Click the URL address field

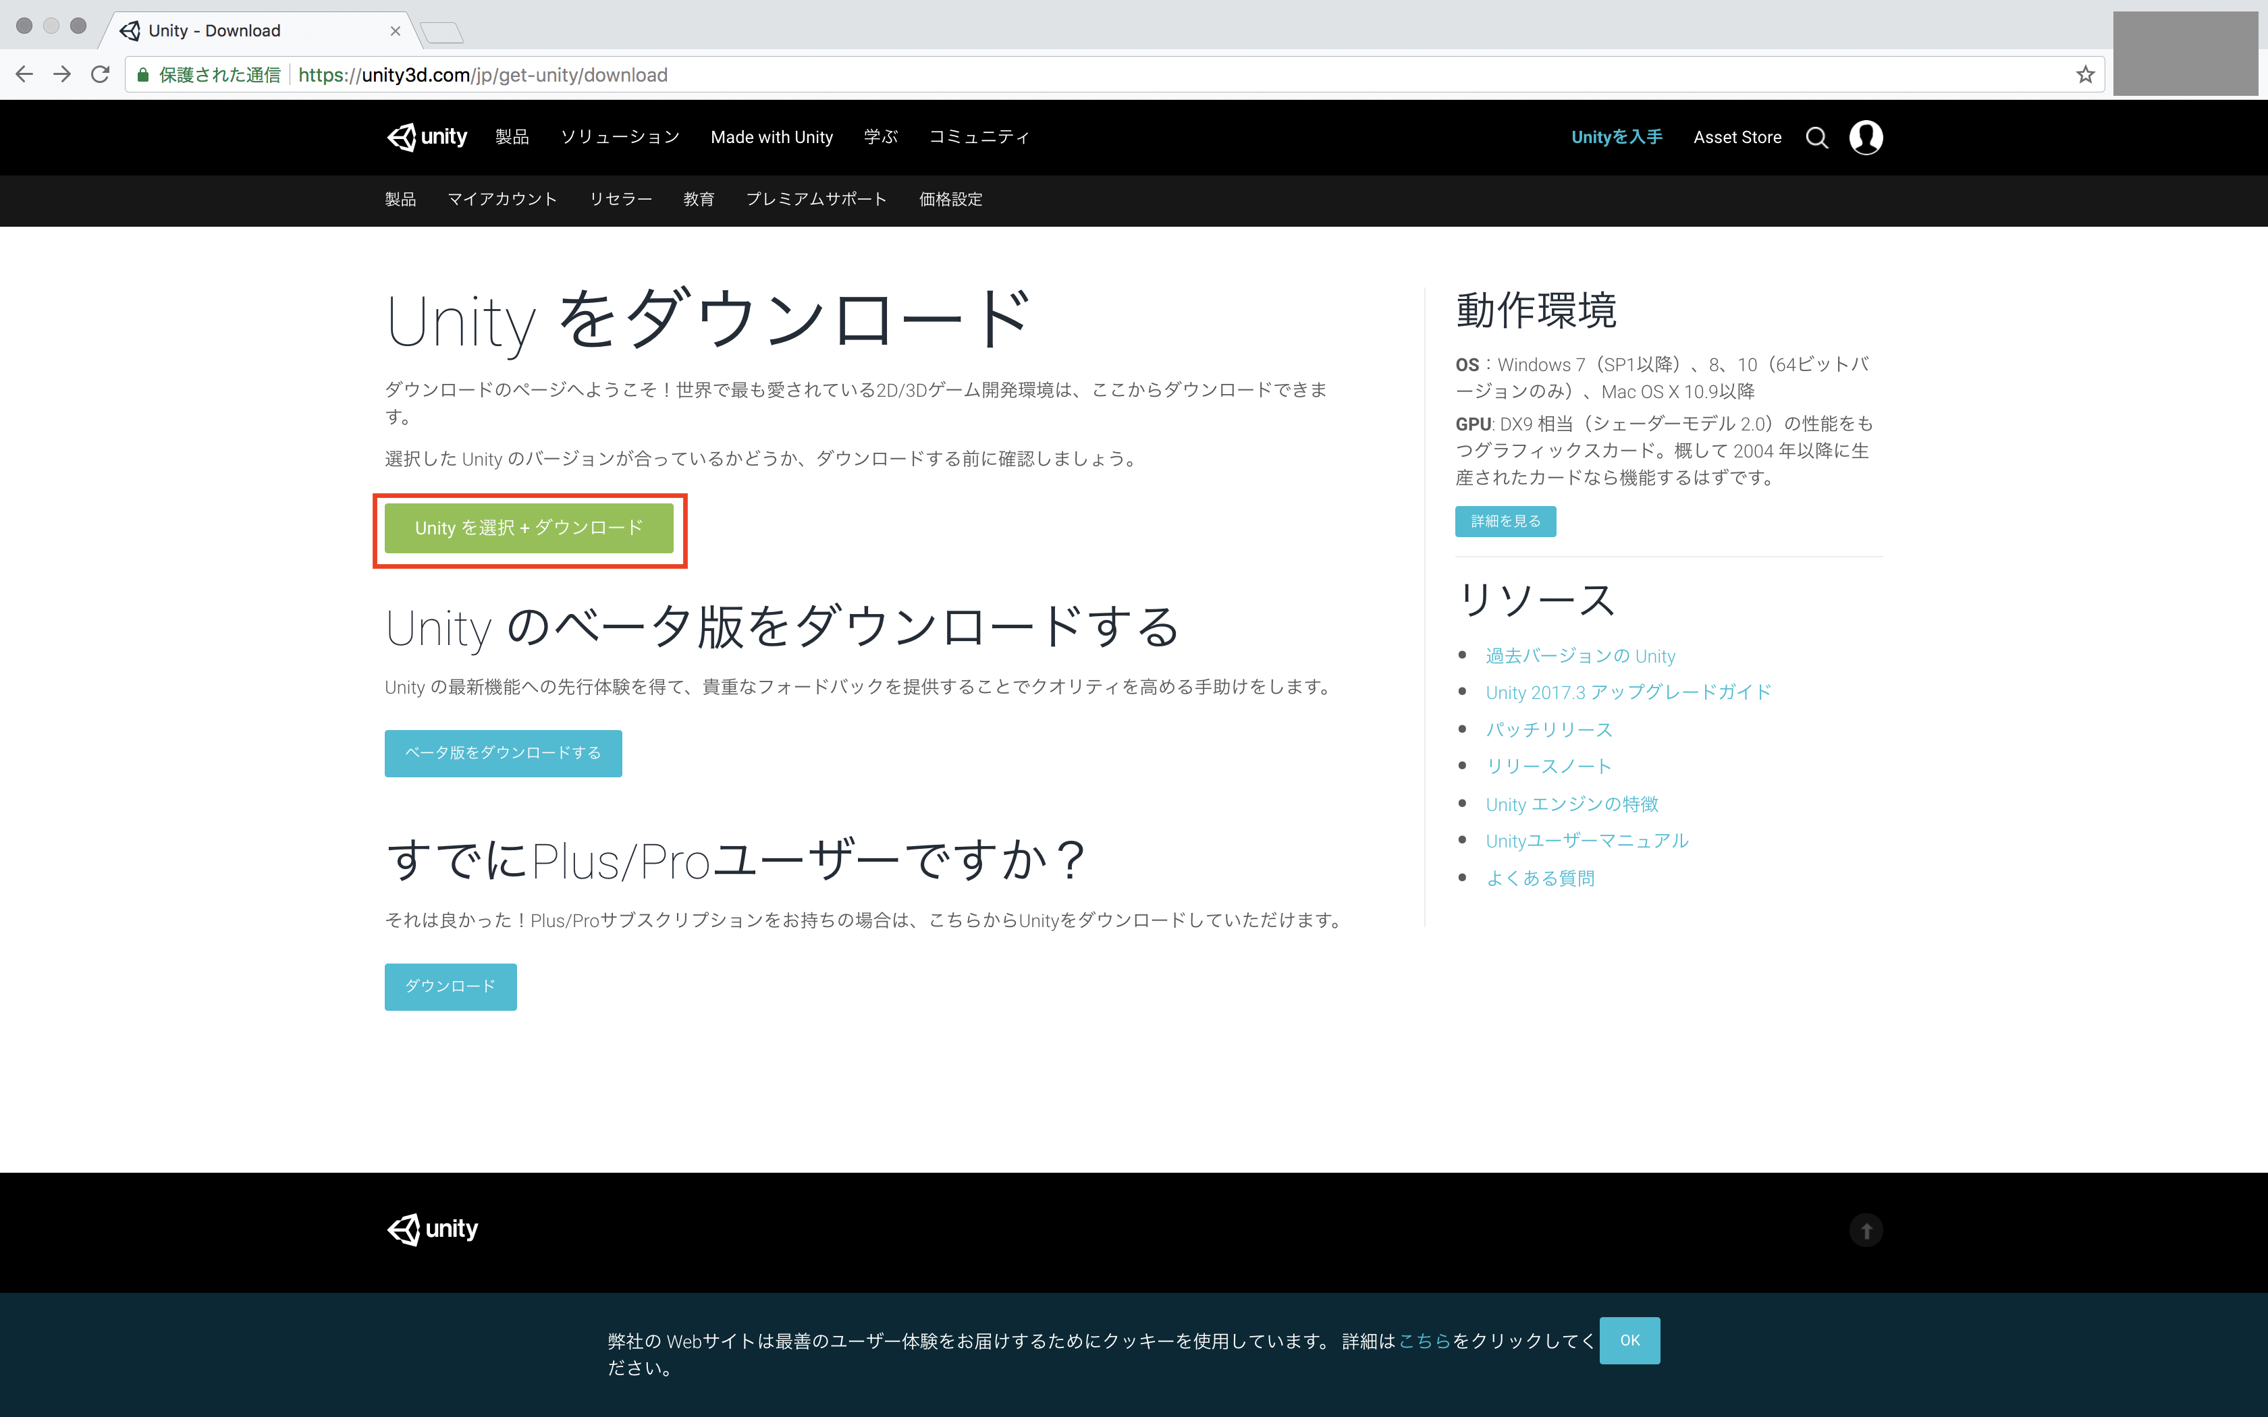click(1115, 75)
